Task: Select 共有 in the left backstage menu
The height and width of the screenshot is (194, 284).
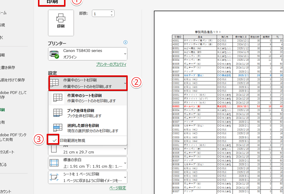Action: [2, 122]
